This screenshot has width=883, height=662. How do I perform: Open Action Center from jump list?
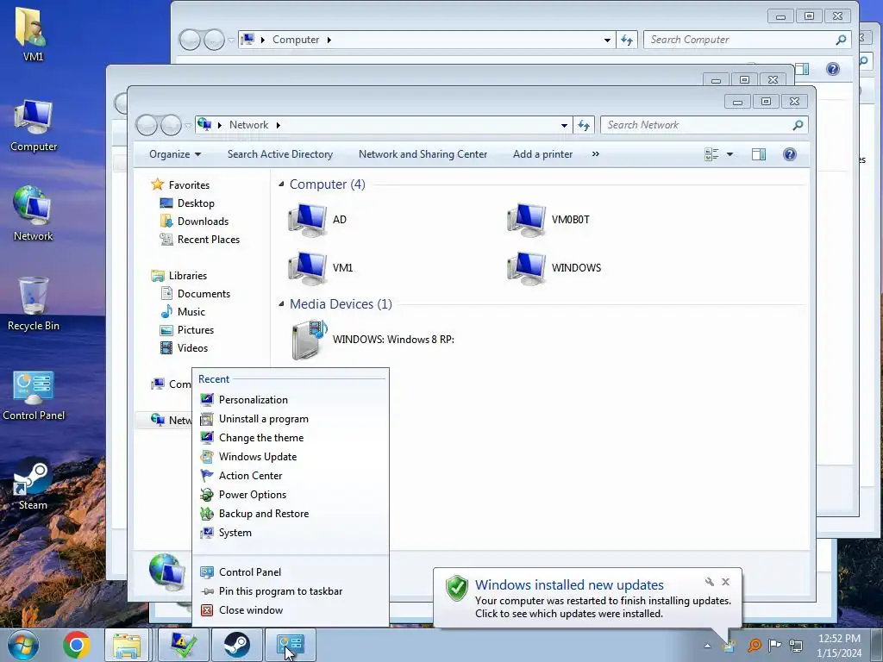290,476
